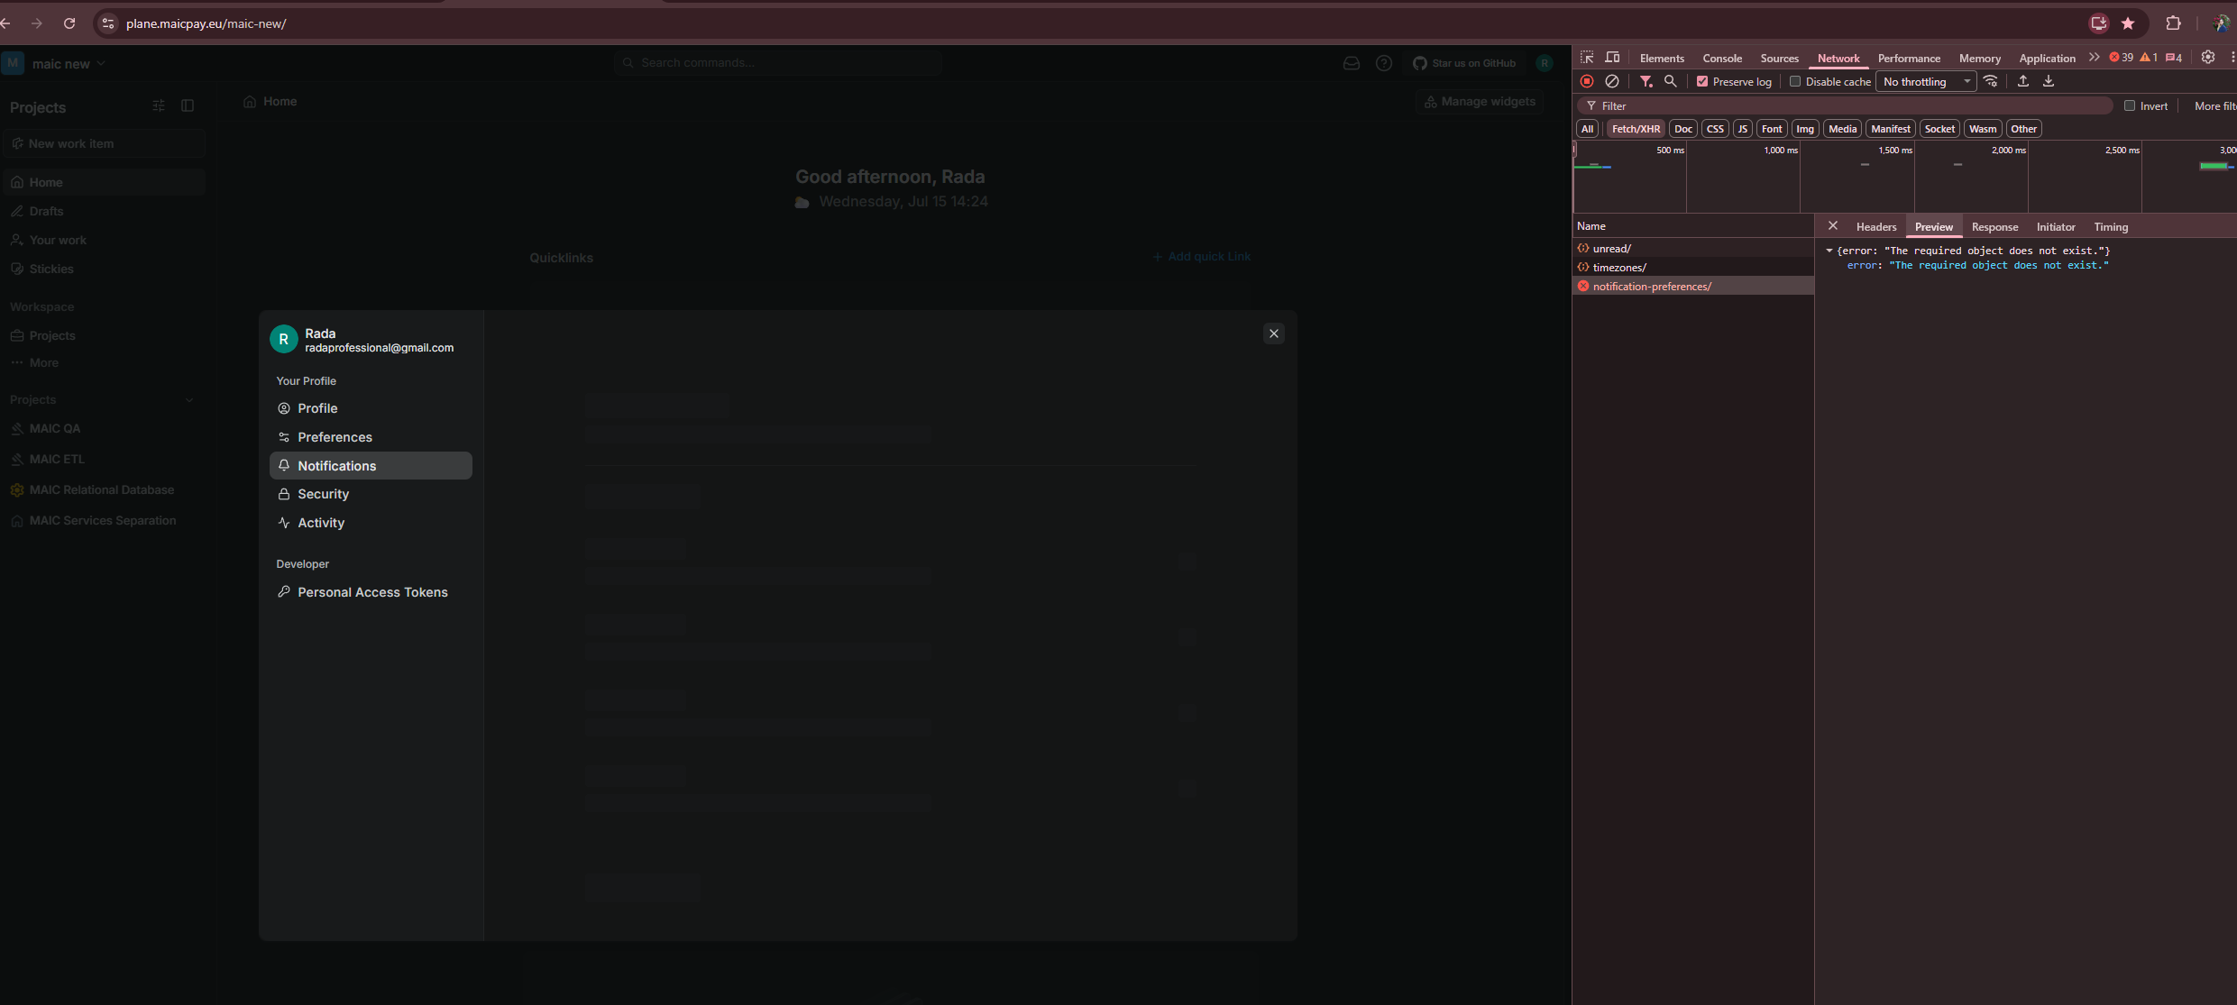The width and height of the screenshot is (2237, 1005).
Task: Open network search magnifier
Action: (1670, 81)
